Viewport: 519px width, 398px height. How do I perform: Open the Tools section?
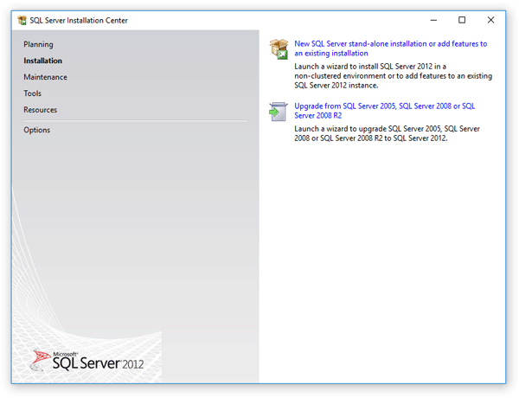[x=33, y=93]
